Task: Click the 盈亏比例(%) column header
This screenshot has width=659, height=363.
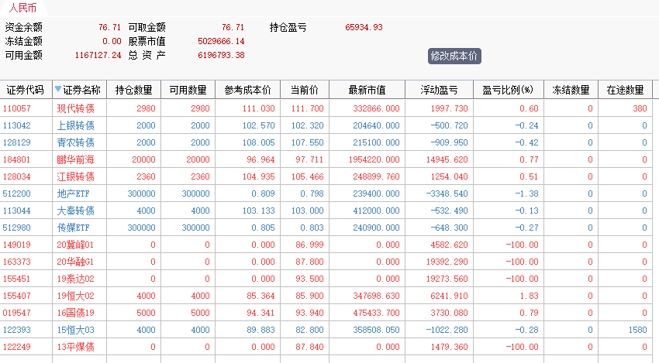Action: pyautogui.click(x=508, y=90)
